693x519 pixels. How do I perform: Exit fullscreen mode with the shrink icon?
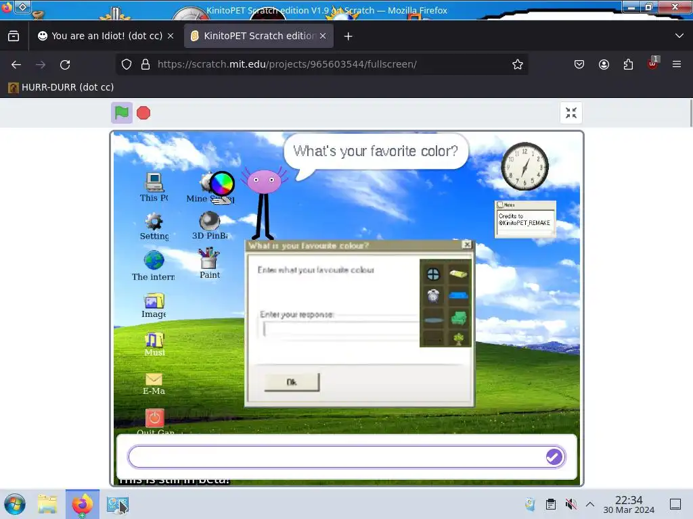point(571,113)
